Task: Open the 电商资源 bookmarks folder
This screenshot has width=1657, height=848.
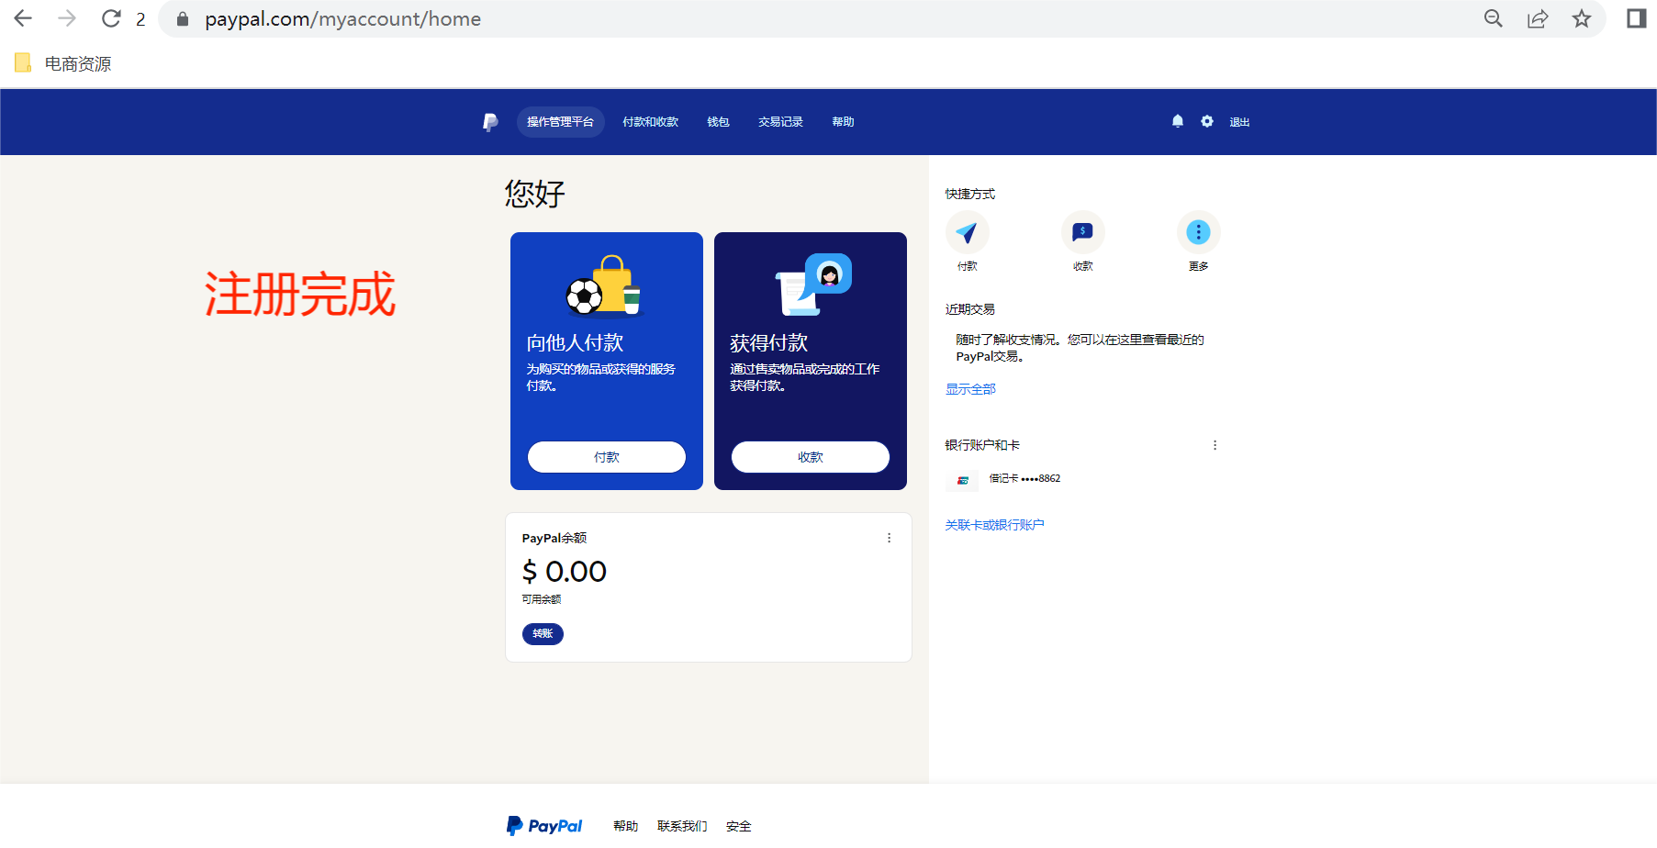Action: point(63,63)
